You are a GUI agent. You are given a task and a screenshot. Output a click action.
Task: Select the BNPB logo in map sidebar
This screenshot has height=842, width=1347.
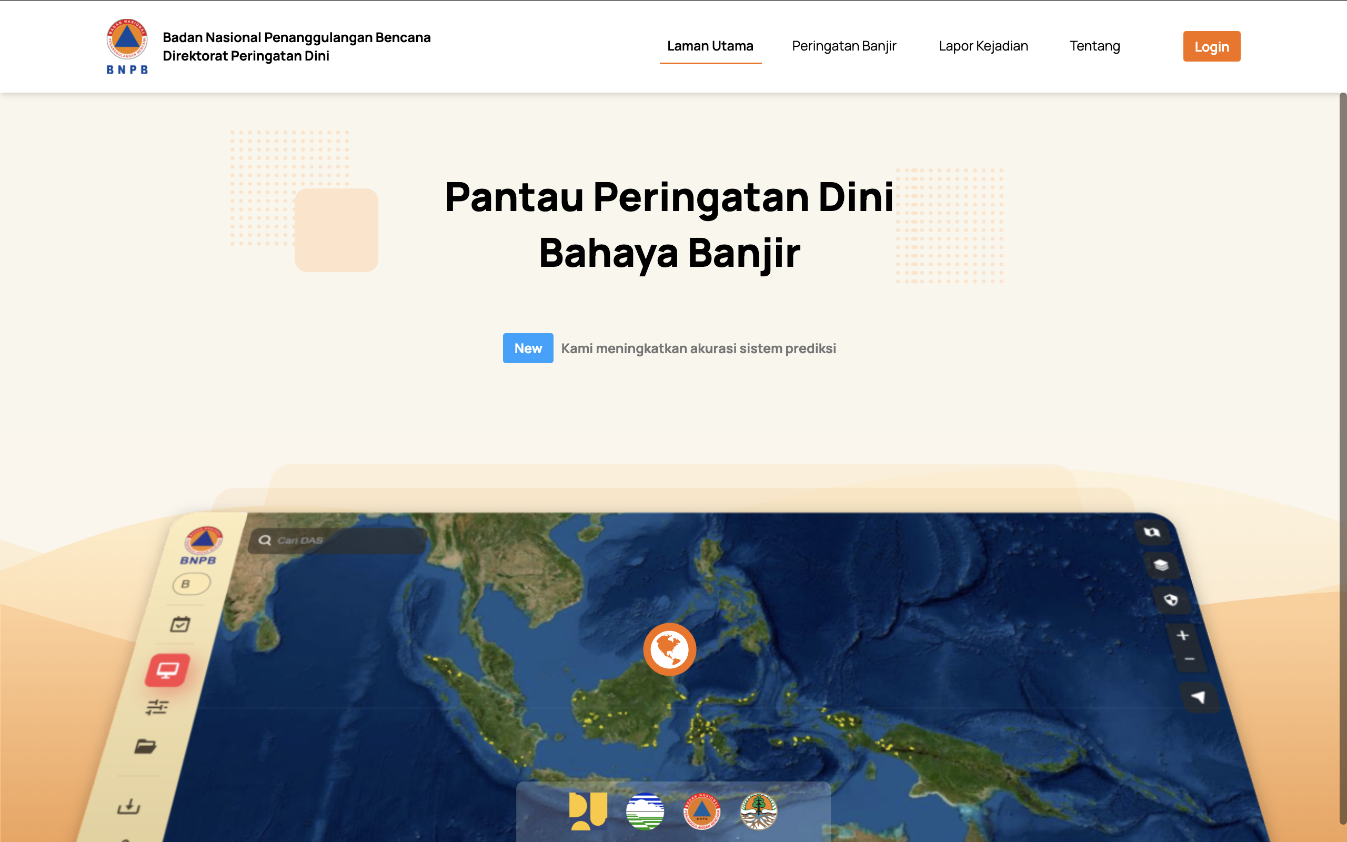coord(203,542)
